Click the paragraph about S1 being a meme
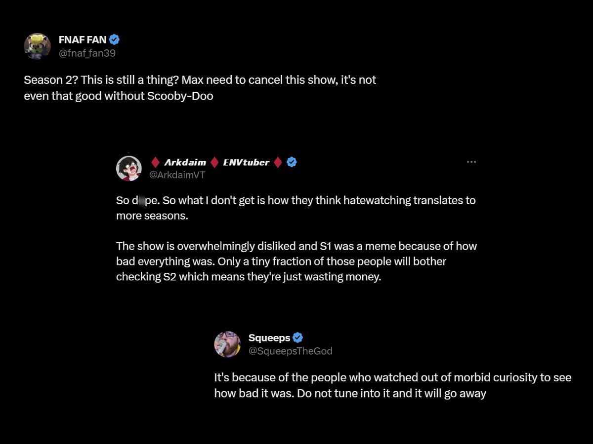 click(296, 261)
